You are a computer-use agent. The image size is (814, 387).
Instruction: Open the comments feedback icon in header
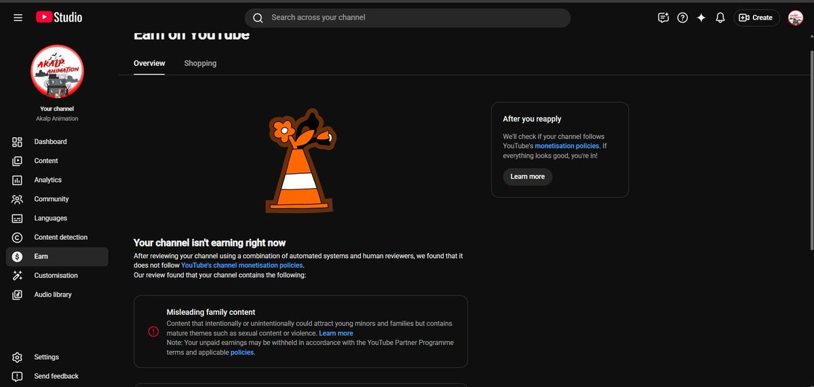pyautogui.click(x=663, y=18)
